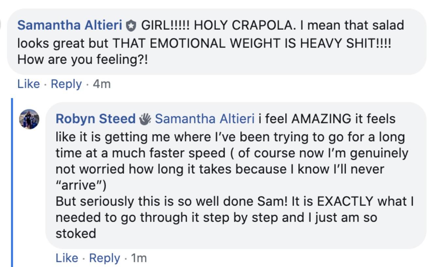Open Robyn Steed's profile name link

click(96, 119)
